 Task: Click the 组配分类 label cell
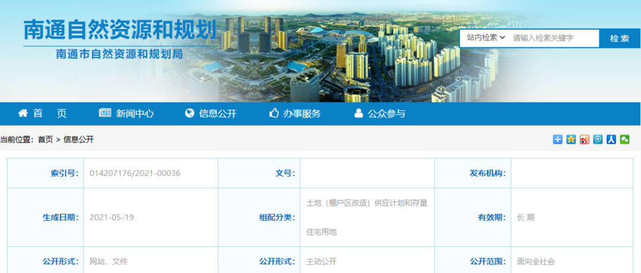pyautogui.click(x=259, y=217)
